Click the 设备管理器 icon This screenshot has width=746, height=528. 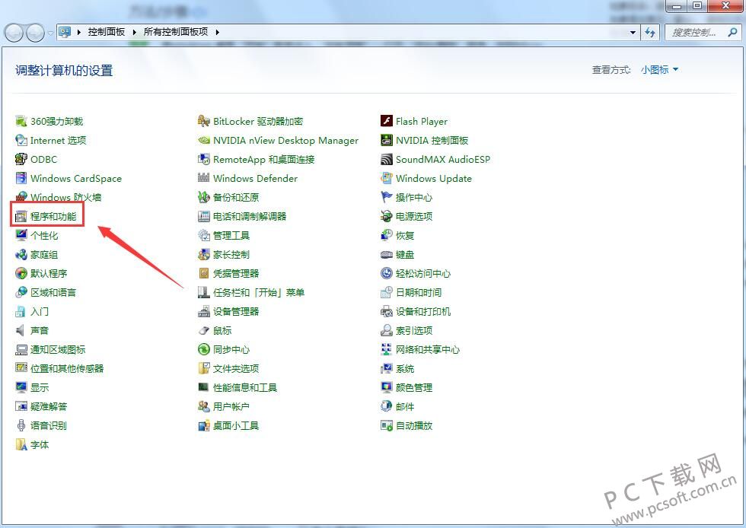pos(204,312)
